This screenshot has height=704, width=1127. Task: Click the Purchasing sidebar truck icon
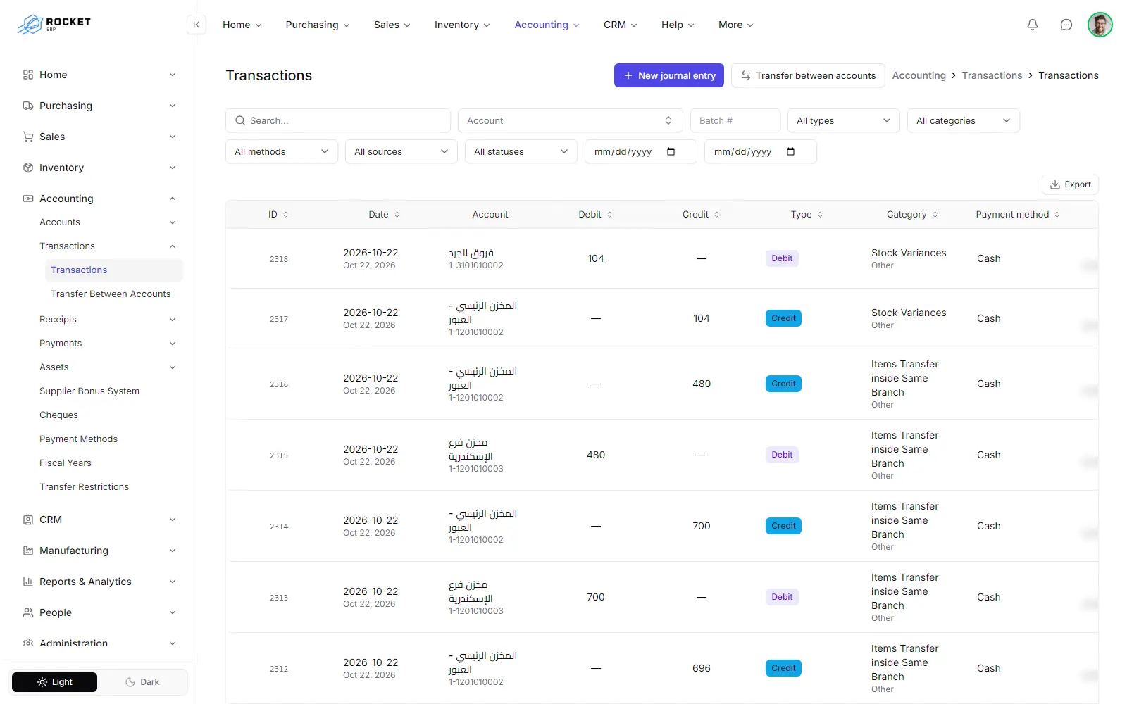pos(28,106)
